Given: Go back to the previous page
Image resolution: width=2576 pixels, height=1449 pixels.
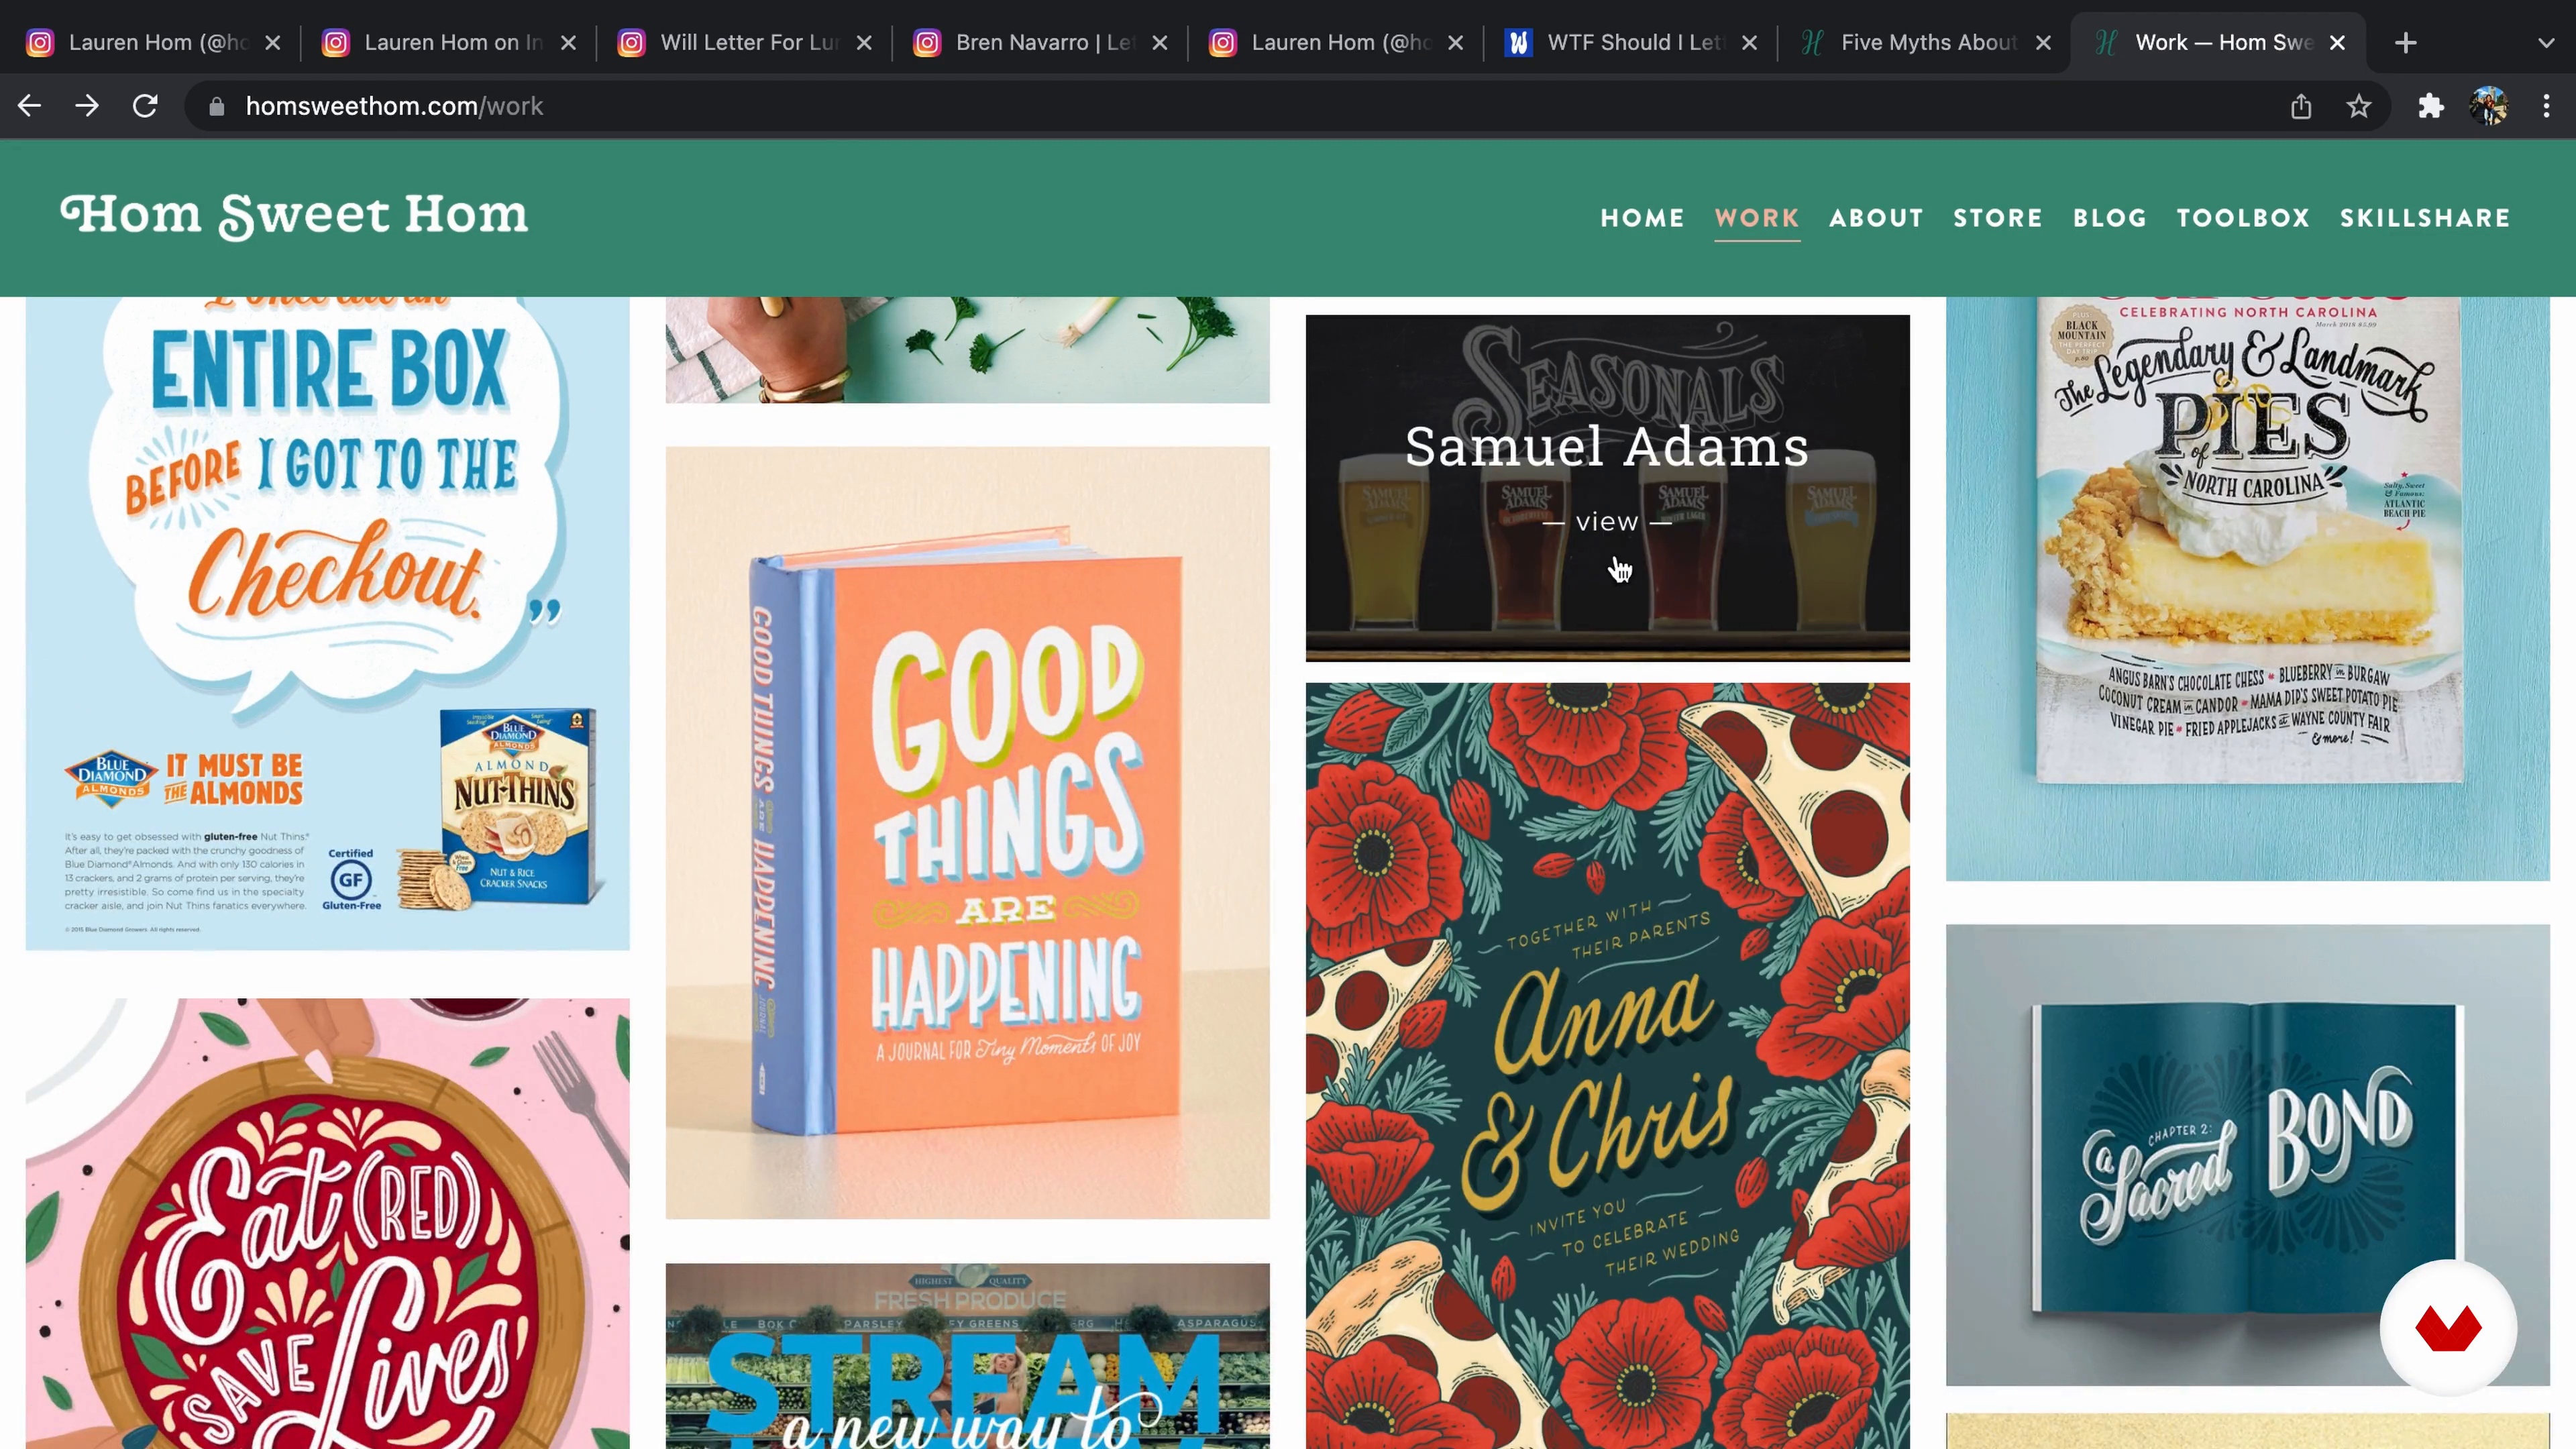Looking at the screenshot, I should coord(29,106).
